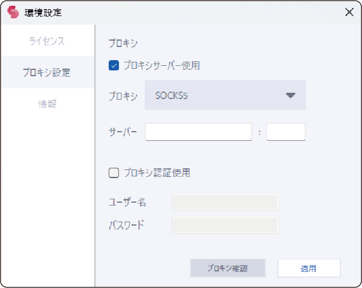Click the ユーザー名 text field
This screenshot has height=288, width=362.
point(225,202)
